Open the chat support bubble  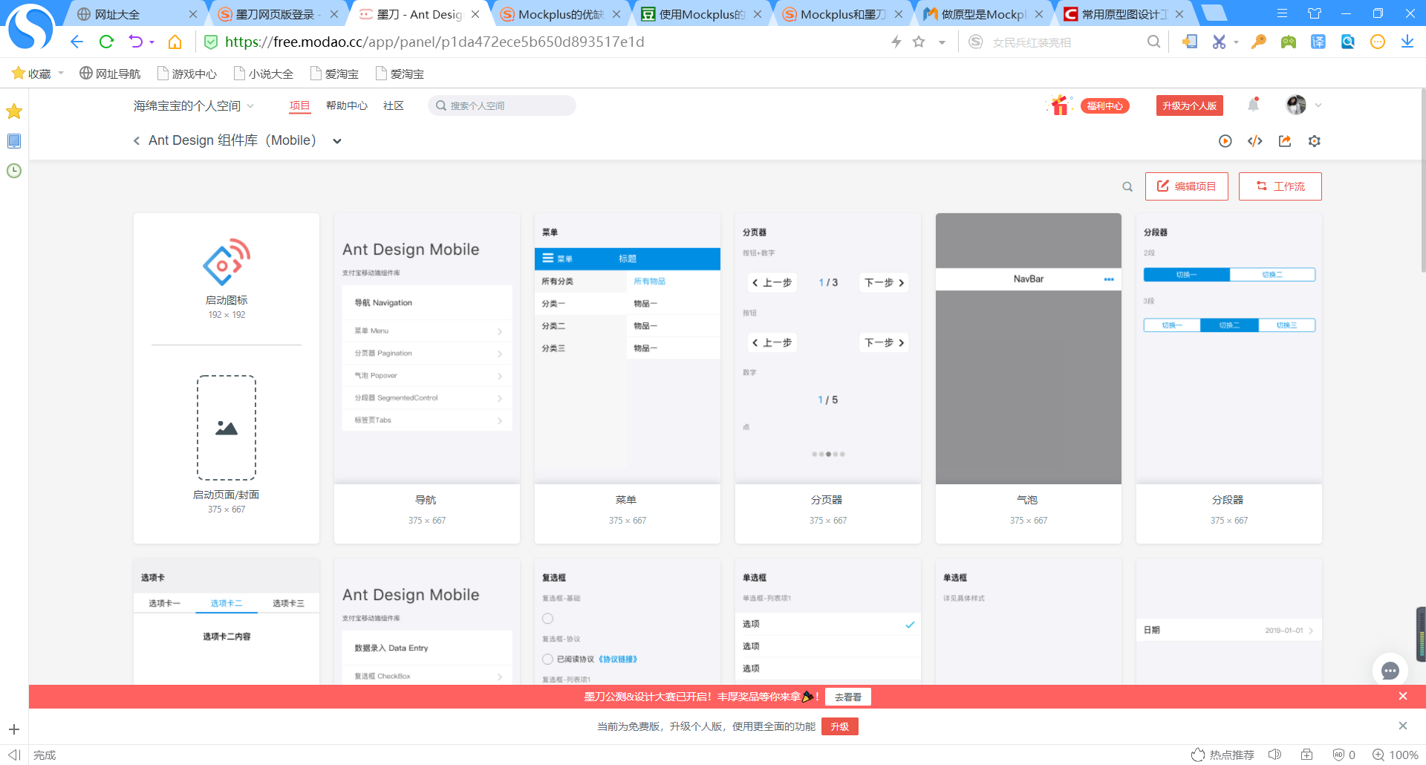pyautogui.click(x=1390, y=671)
